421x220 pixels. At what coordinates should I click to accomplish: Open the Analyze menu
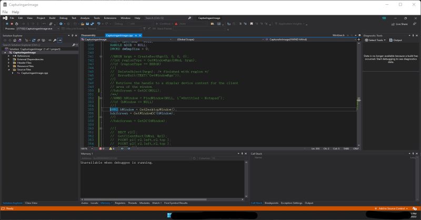point(85,18)
